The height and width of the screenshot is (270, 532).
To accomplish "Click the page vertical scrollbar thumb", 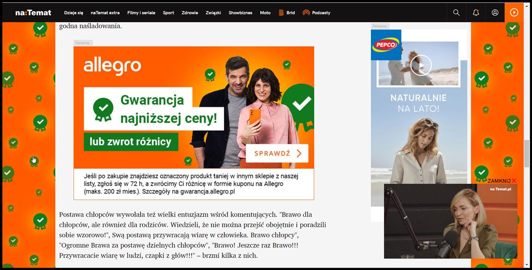I will point(527,153).
